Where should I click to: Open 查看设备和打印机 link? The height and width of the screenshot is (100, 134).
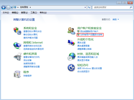click(x=32, y=57)
